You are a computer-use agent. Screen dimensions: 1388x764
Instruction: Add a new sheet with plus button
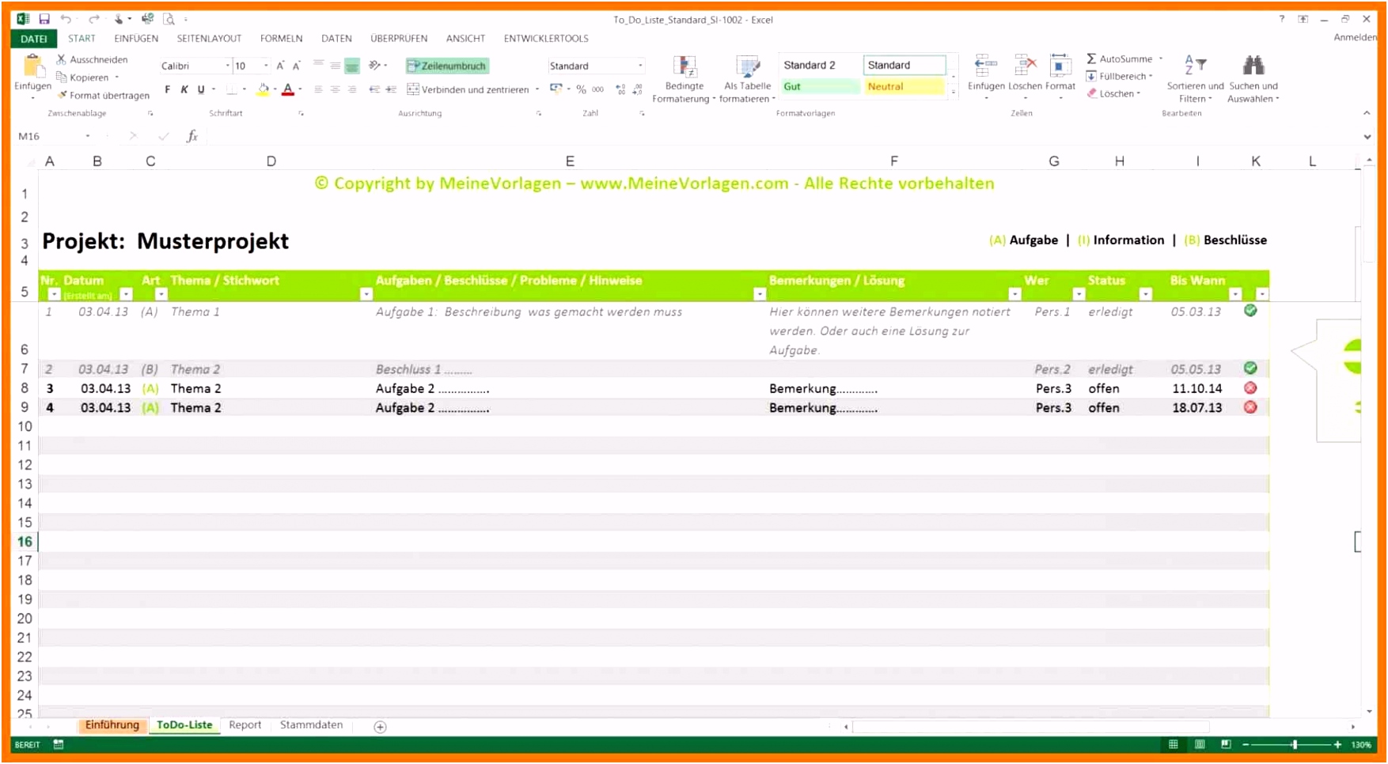tap(380, 727)
